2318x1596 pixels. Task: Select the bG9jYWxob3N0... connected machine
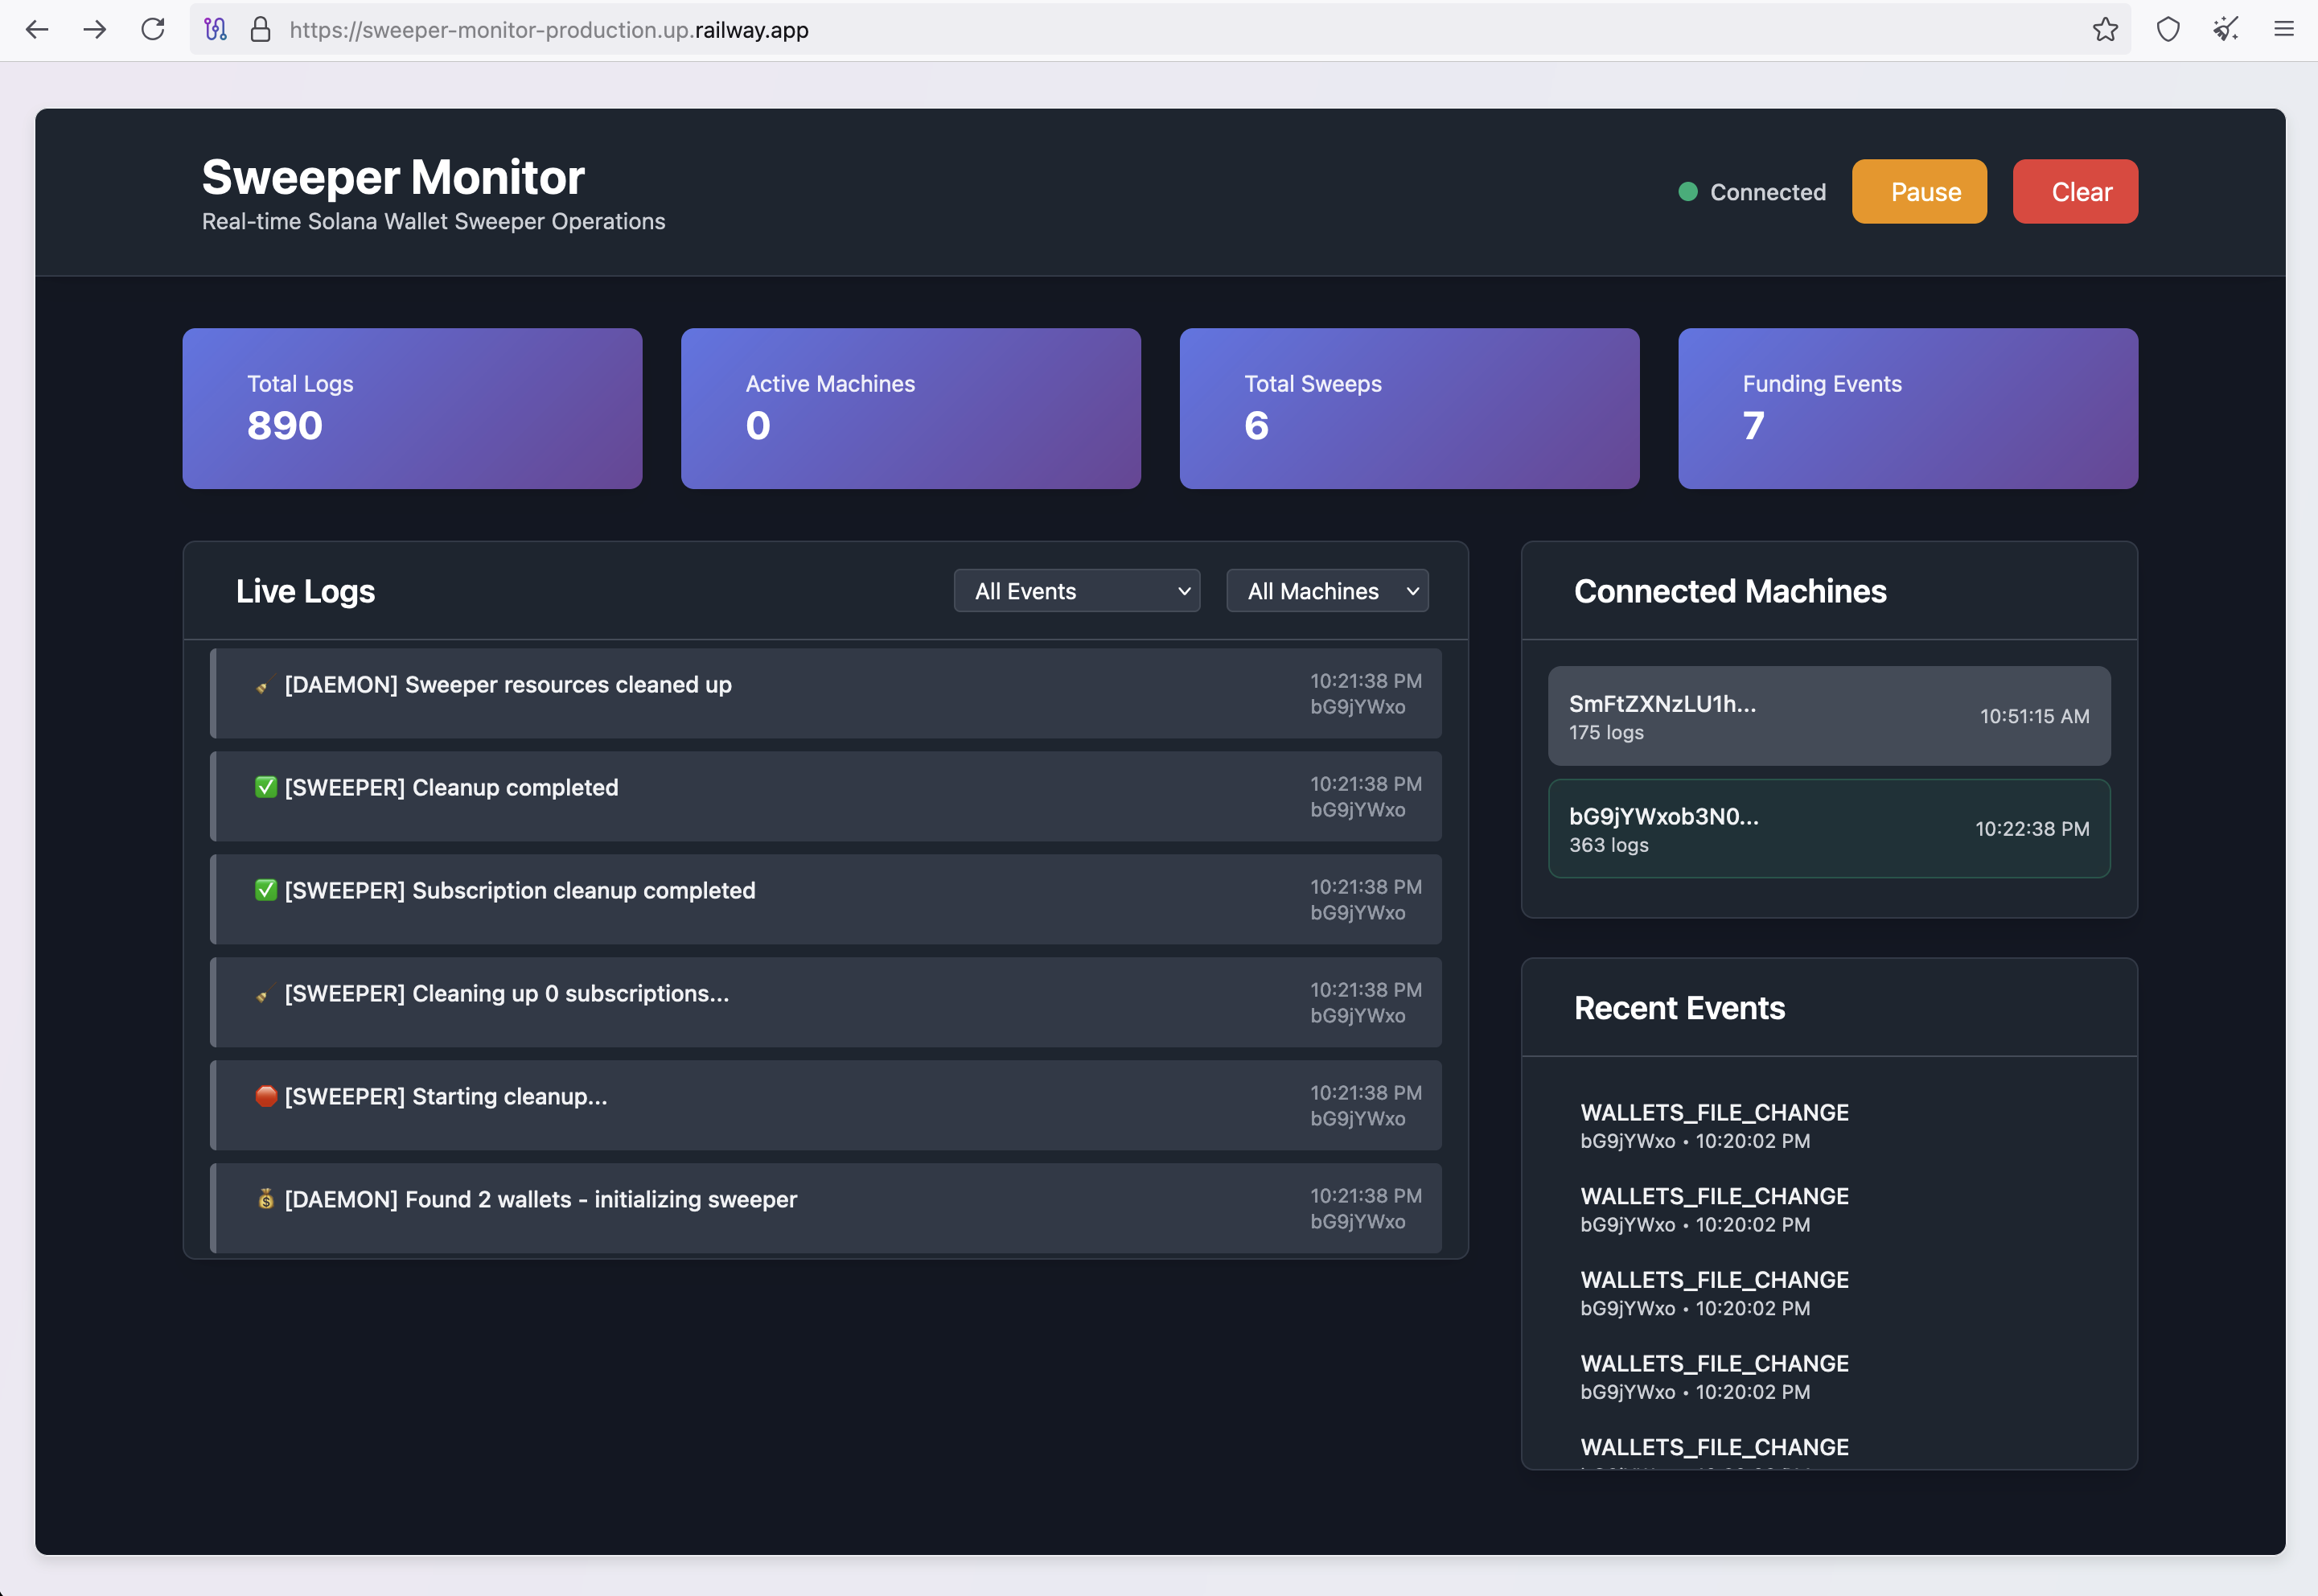point(1829,829)
